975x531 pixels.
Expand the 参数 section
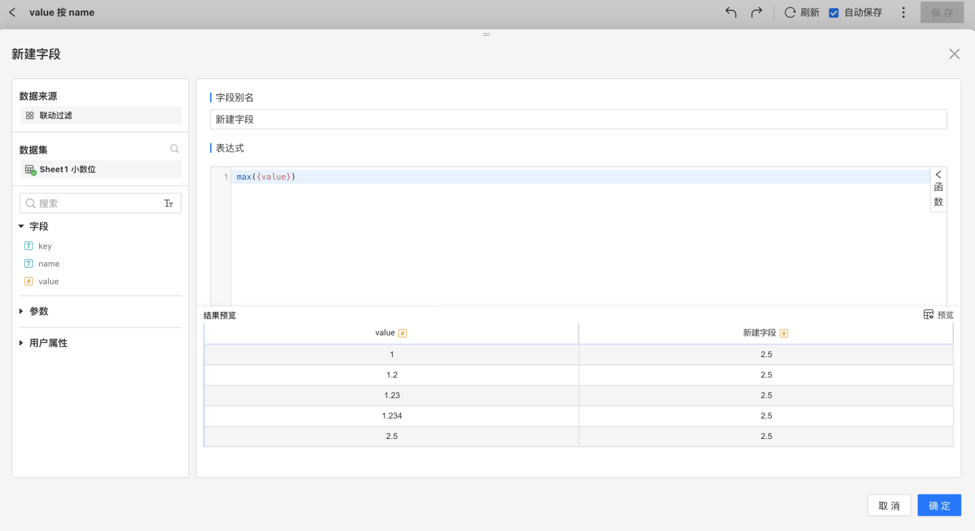coord(22,312)
